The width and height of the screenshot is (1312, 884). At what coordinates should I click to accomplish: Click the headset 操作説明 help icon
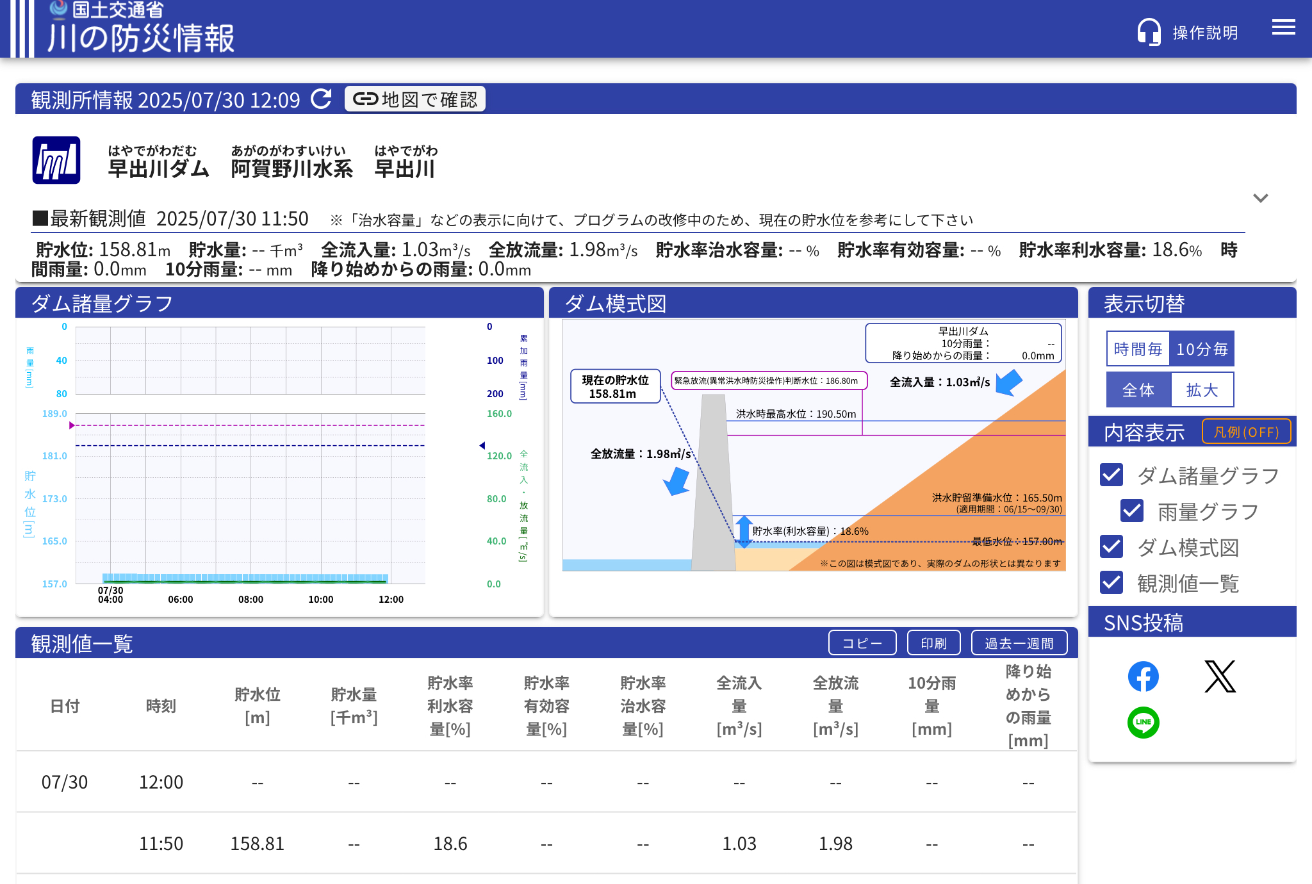(1149, 31)
